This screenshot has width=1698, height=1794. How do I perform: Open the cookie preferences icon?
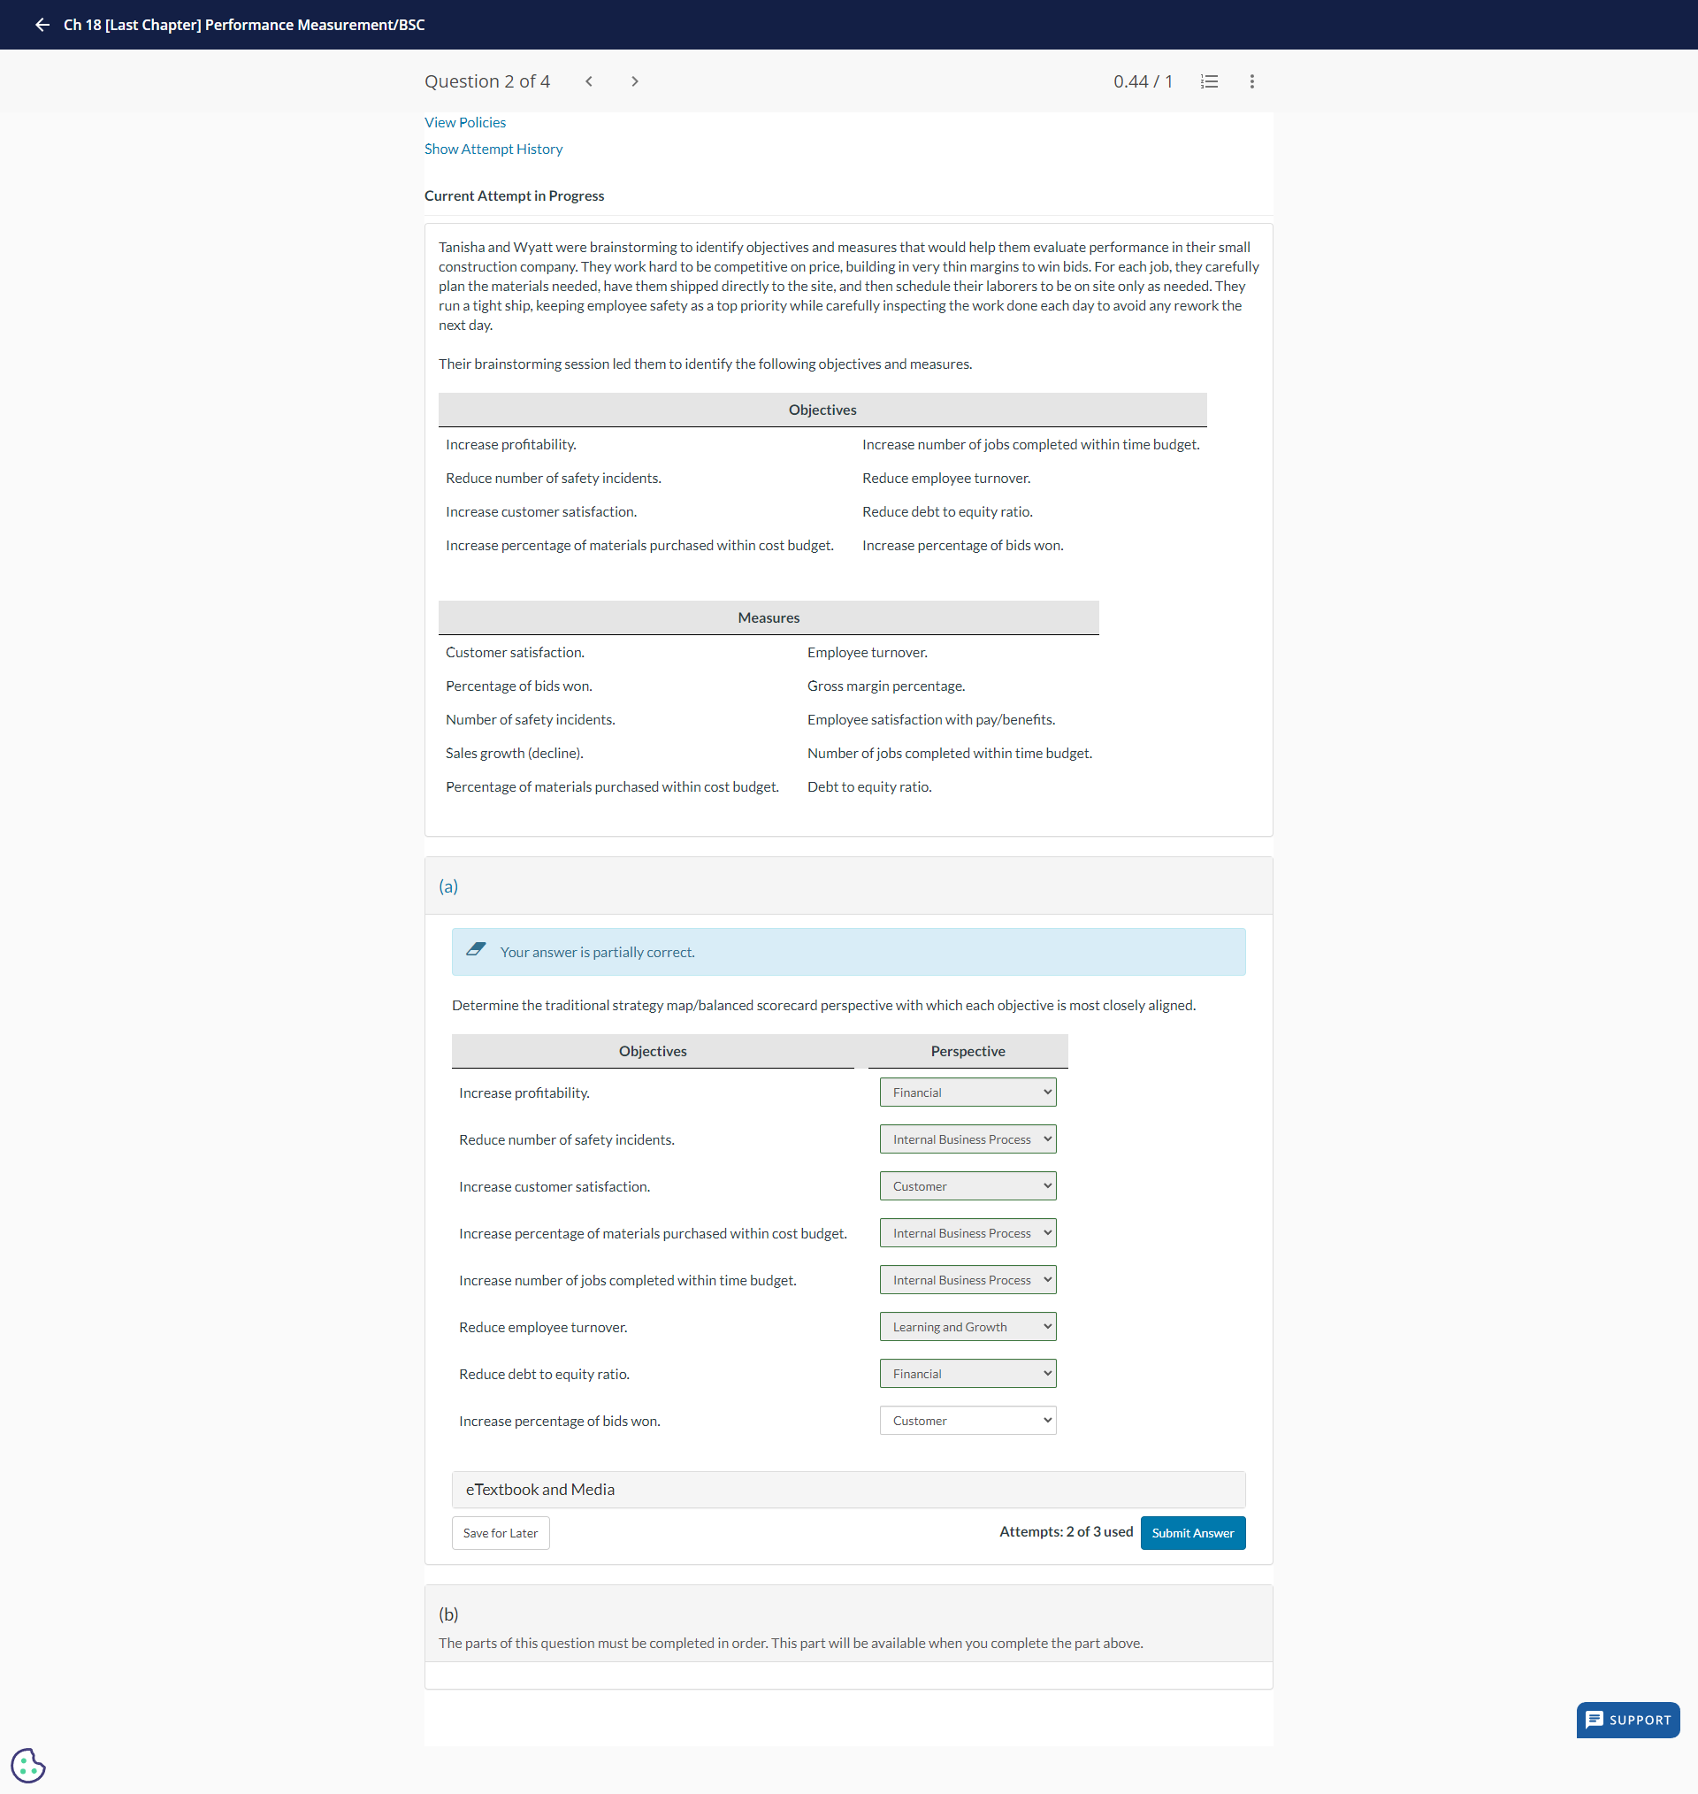28,1764
